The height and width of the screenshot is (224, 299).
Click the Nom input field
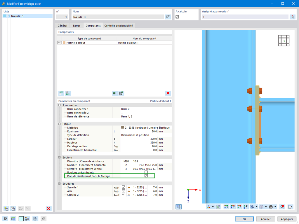coord(118,17)
